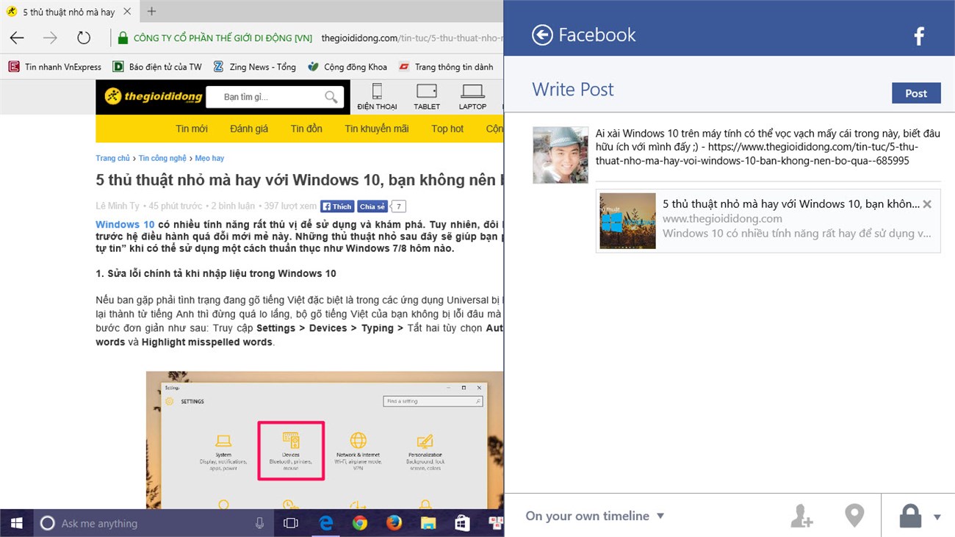Open the ĐIỆN THOẠI category
955x537 pixels.
[377, 96]
